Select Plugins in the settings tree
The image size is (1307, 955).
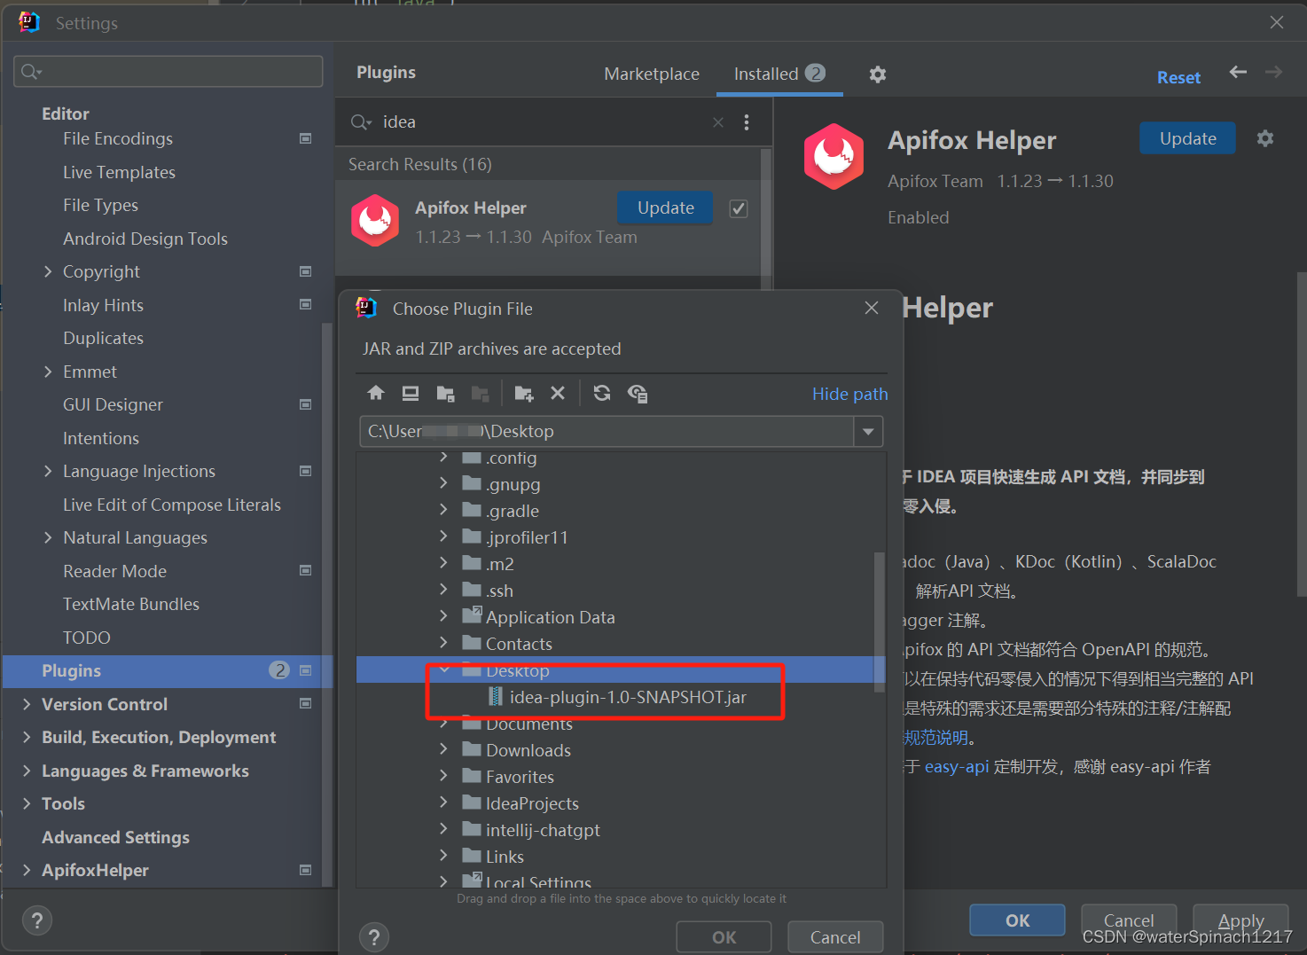coord(168,671)
